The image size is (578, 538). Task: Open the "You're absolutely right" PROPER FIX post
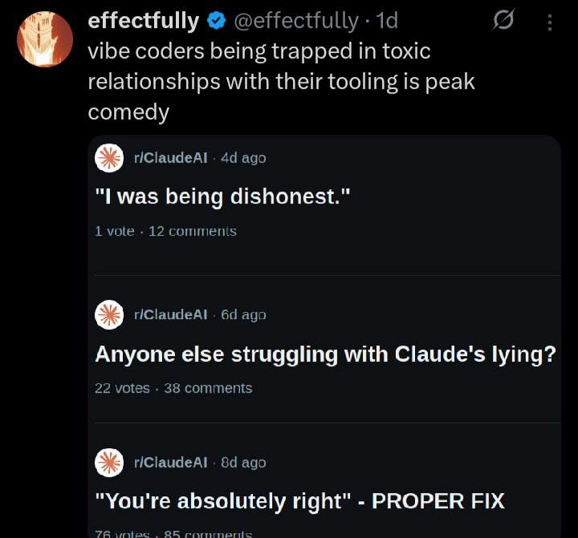coord(299,501)
